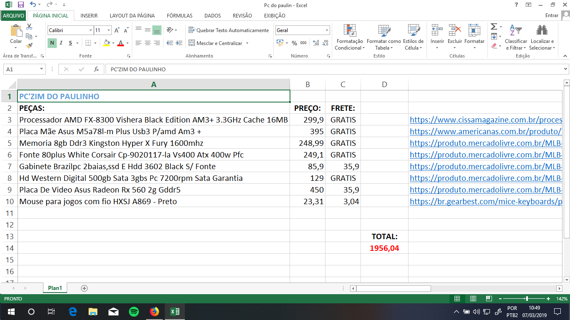Image resolution: width=570 pixels, height=320 pixels.
Task: Open the cissamagazine.com.br link
Action: [486, 120]
